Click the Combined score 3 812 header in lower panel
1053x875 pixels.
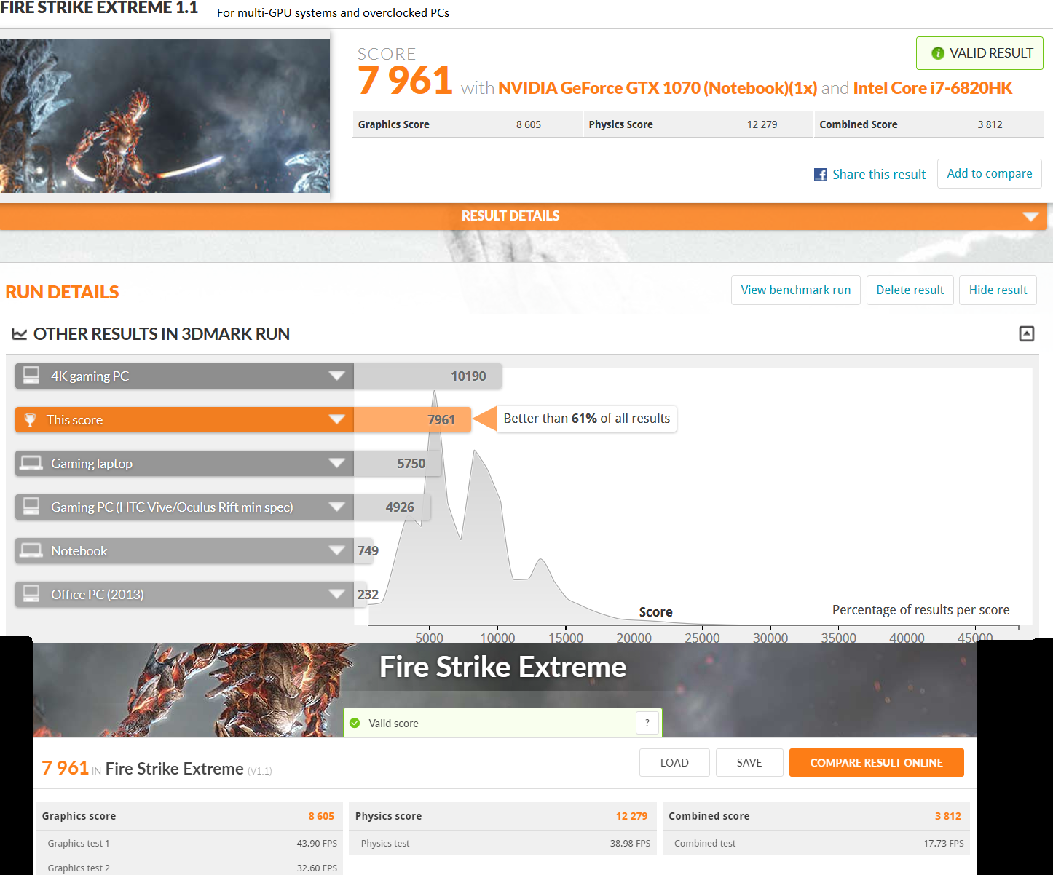(816, 816)
